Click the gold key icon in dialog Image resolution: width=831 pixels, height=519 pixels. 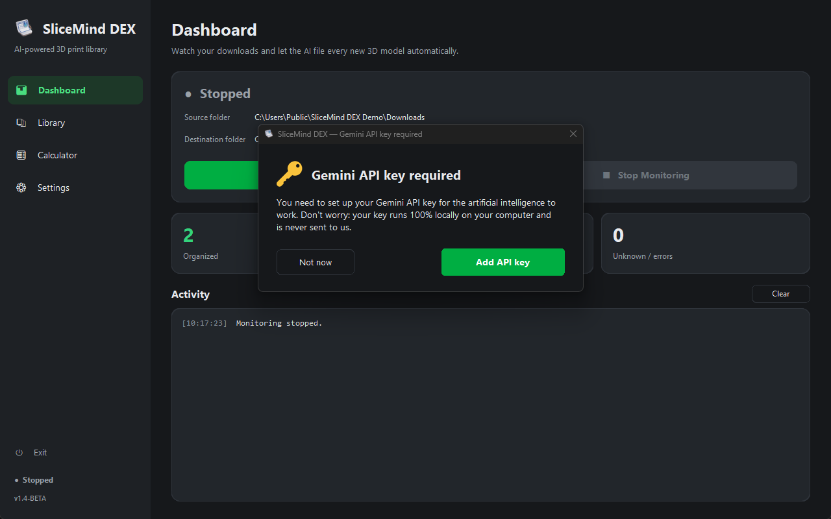(290, 174)
